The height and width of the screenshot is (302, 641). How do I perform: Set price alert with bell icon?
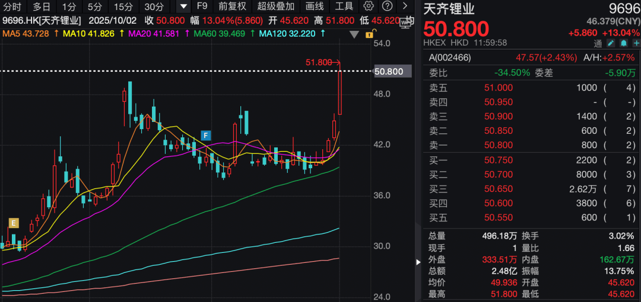point(623,43)
